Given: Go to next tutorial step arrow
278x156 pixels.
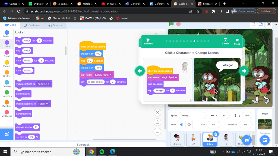Looking at the screenshot, I should point(244,71).
